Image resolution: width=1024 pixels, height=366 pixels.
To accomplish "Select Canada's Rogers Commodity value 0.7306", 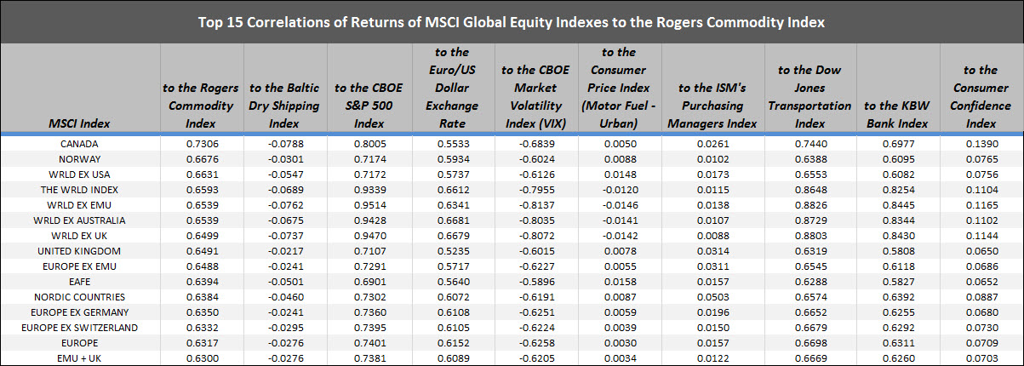I will (x=201, y=144).
